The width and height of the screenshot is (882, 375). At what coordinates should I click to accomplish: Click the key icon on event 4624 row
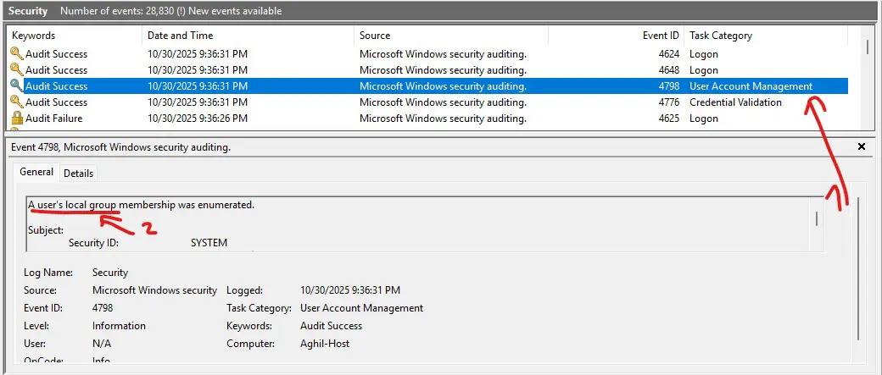(17, 54)
